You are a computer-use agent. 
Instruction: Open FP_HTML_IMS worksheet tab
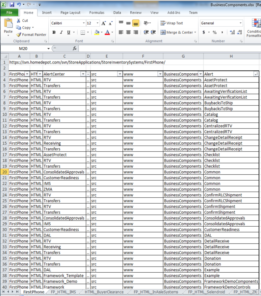tap(63, 292)
